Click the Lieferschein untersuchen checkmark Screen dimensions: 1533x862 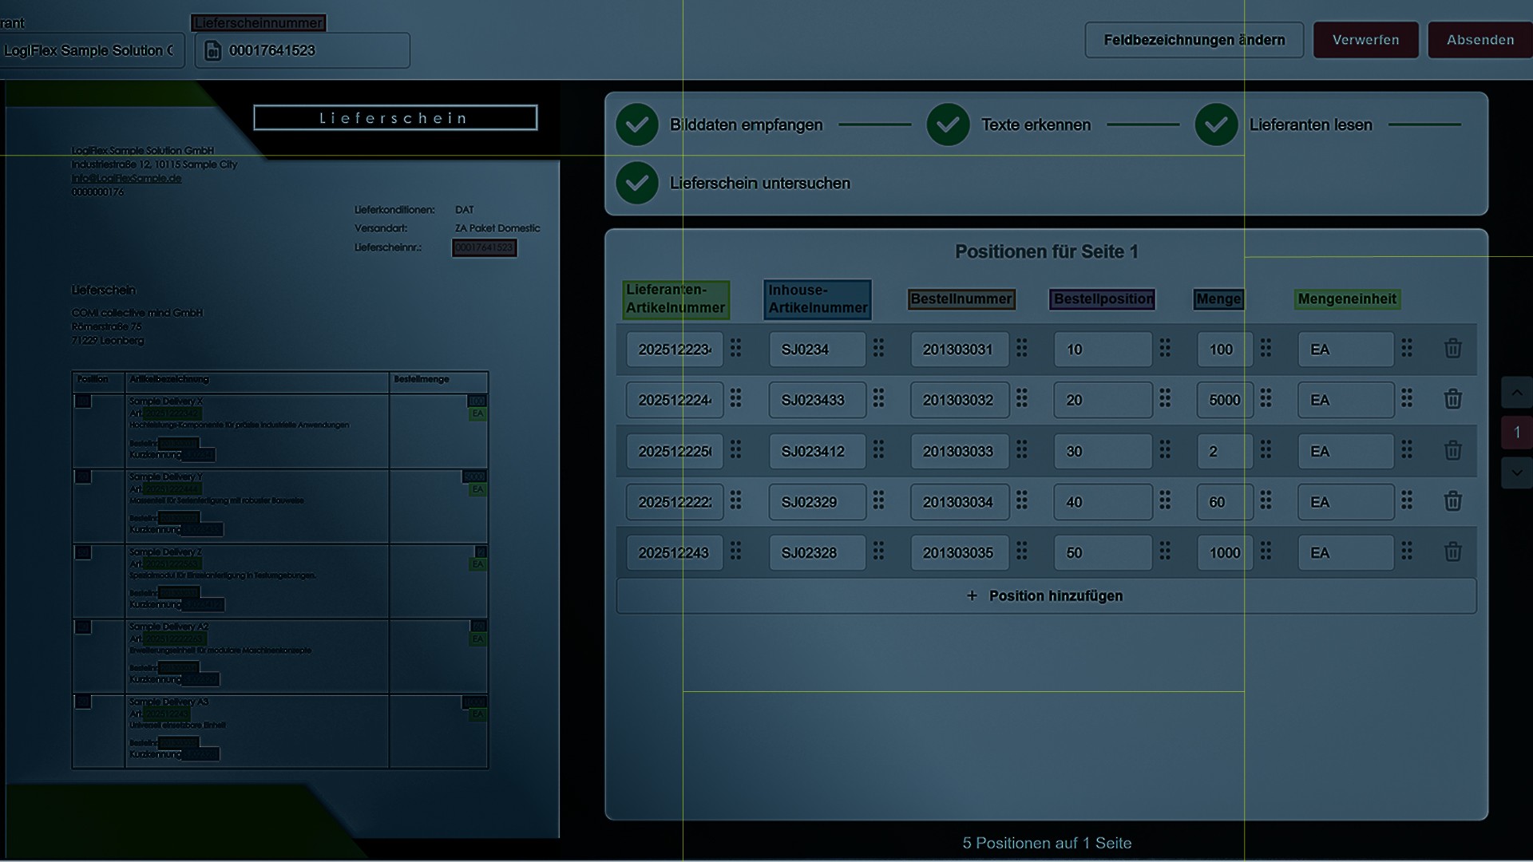[x=637, y=183]
